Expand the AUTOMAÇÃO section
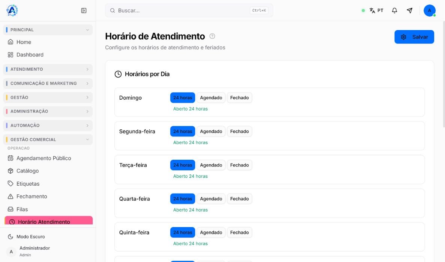 [48, 126]
